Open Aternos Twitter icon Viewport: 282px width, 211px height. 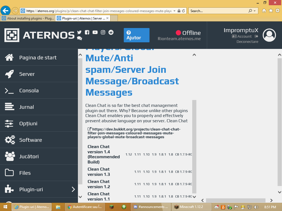pyautogui.click(x=79, y=32)
